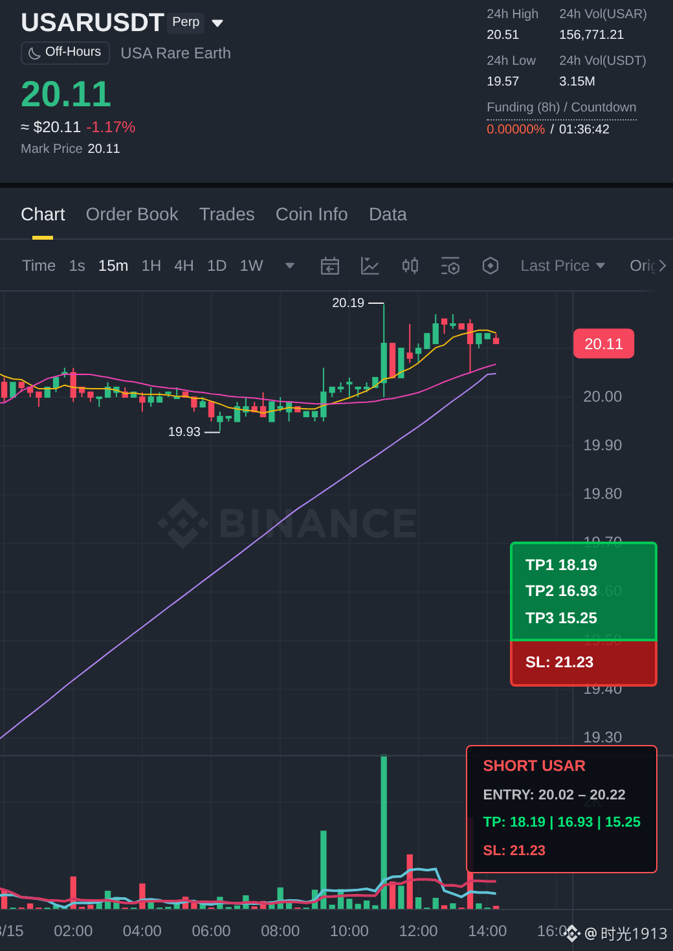Image resolution: width=673 pixels, height=951 pixels.
Task: Open the Last Price dropdown
Action: [563, 266]
